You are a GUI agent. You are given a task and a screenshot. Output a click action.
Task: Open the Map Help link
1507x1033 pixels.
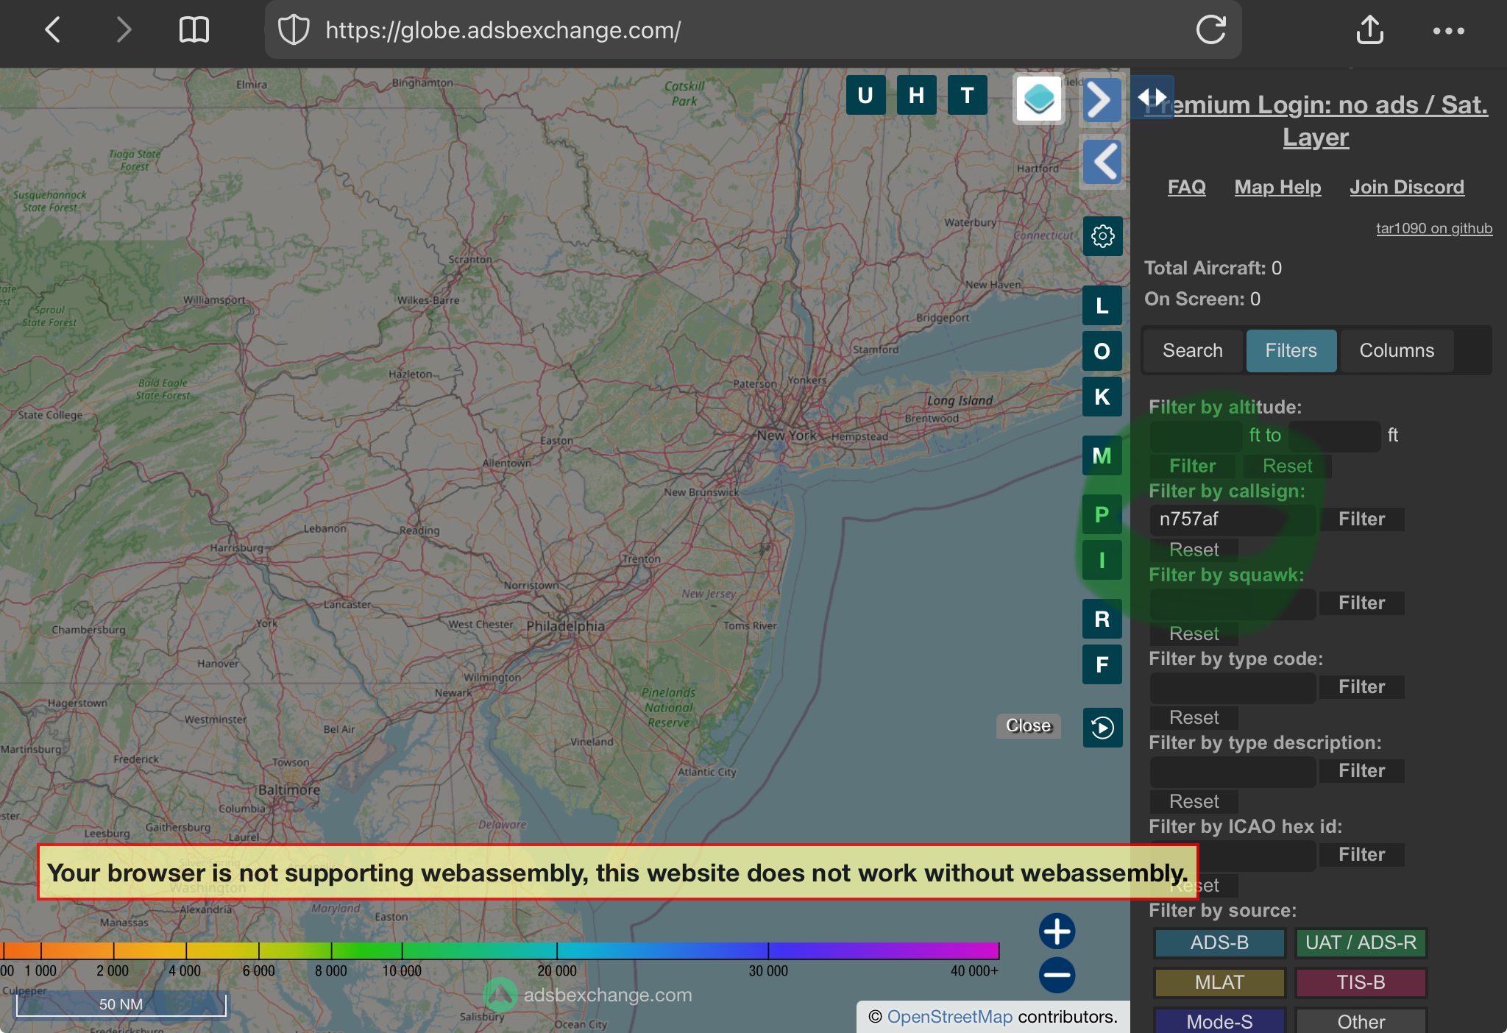tap(1277, 187)
